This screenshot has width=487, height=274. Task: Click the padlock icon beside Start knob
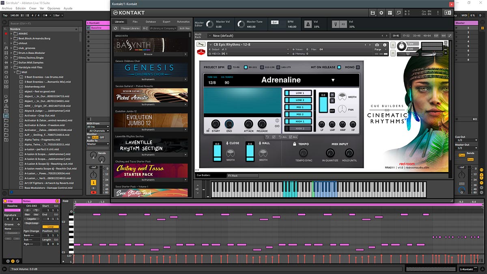click(208, 130)
